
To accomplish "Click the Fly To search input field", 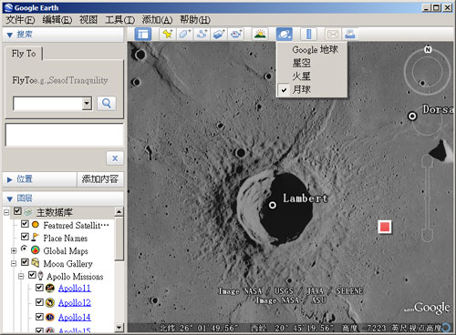I will pos(48,104).
